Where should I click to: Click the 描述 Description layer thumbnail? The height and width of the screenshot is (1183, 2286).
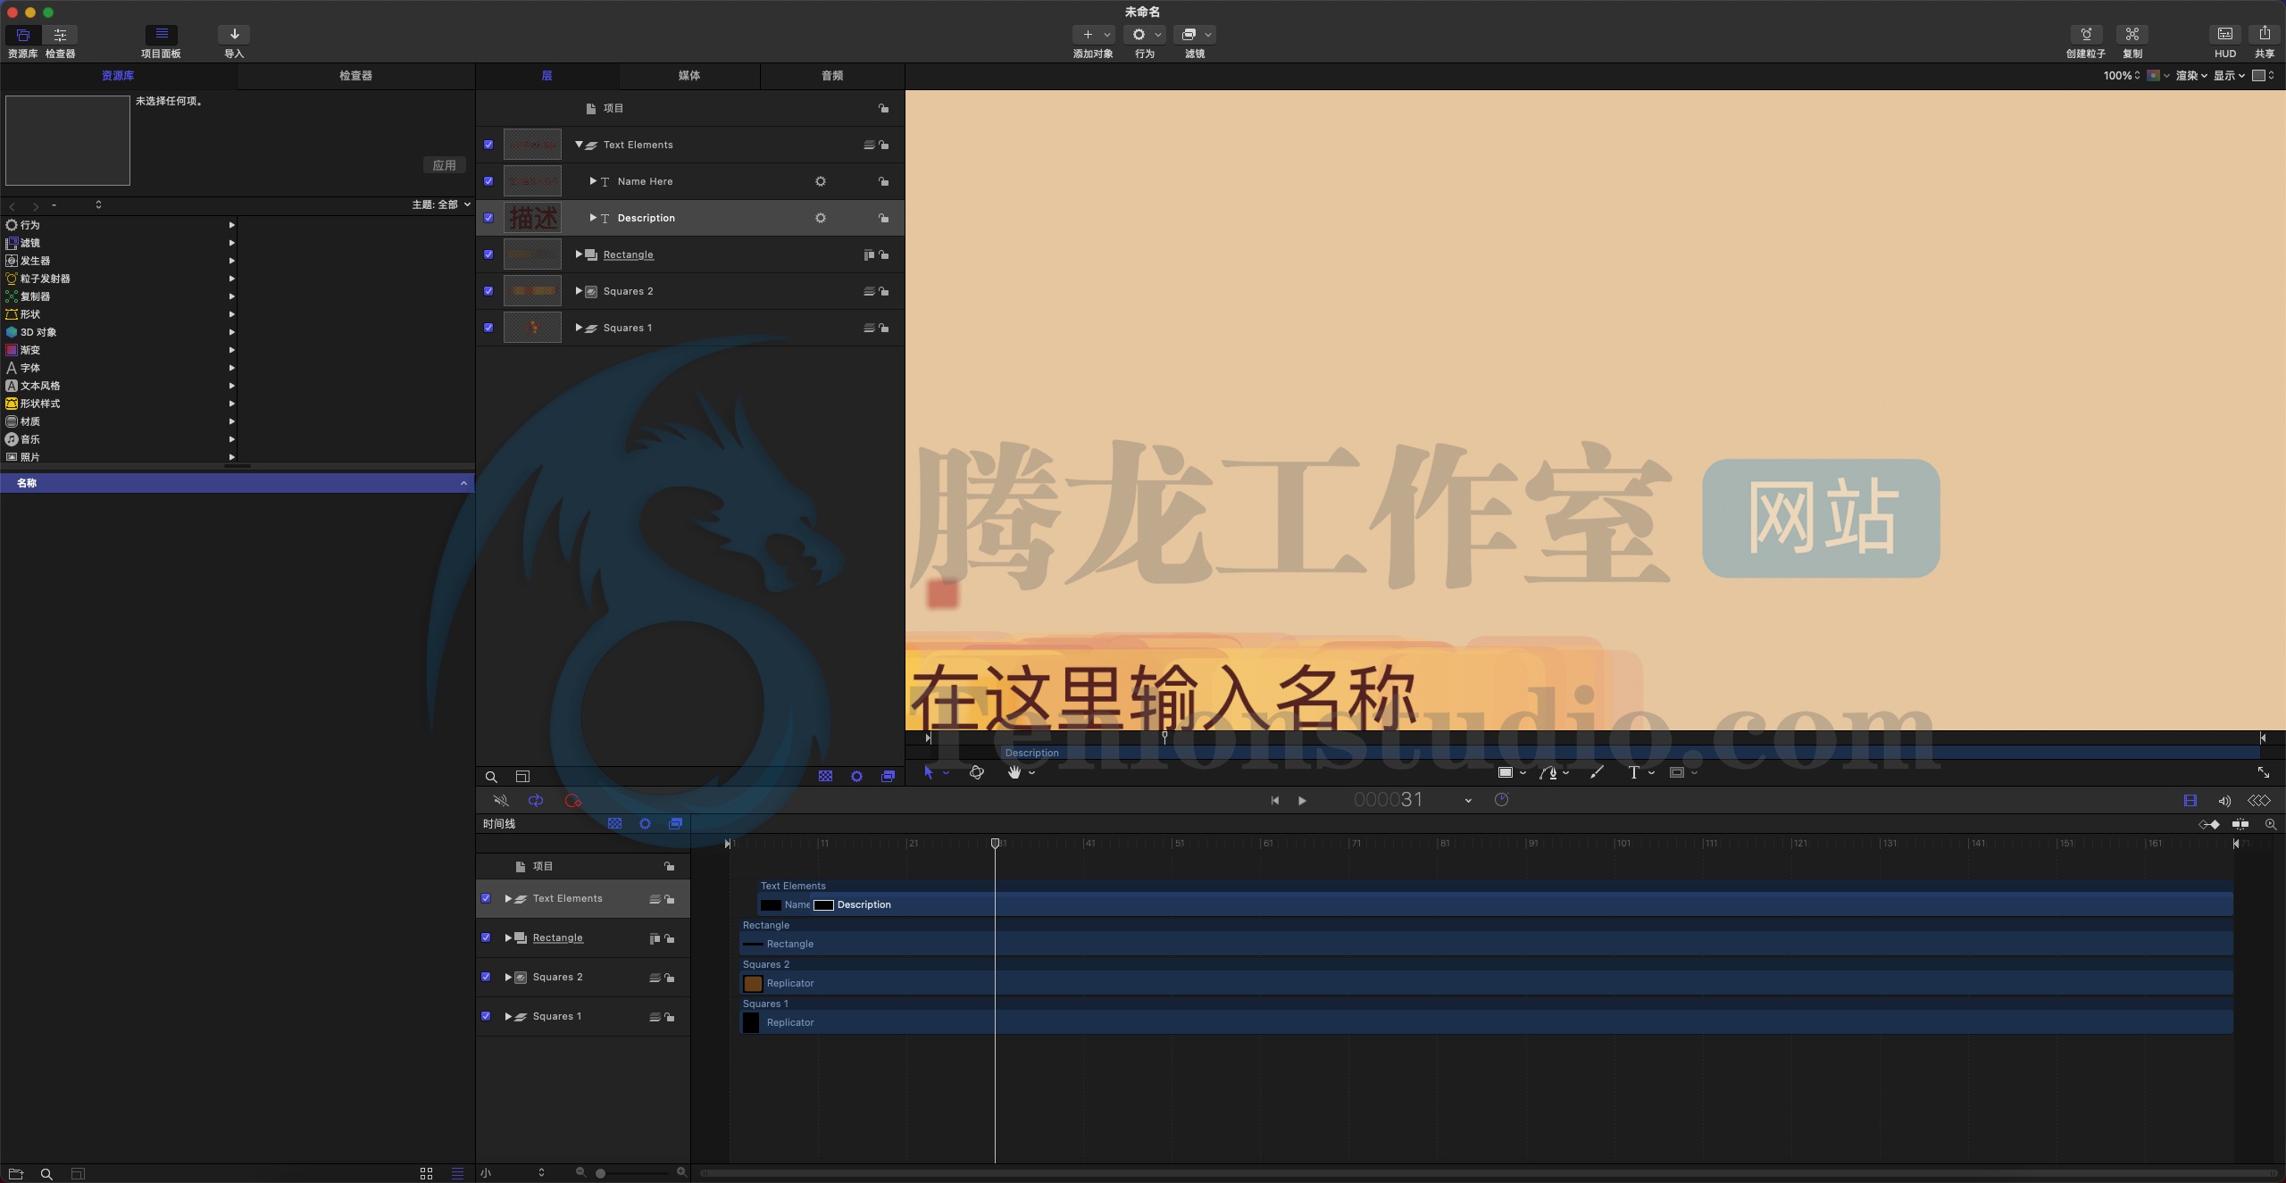pyautogui.click(x=533, y=218)
